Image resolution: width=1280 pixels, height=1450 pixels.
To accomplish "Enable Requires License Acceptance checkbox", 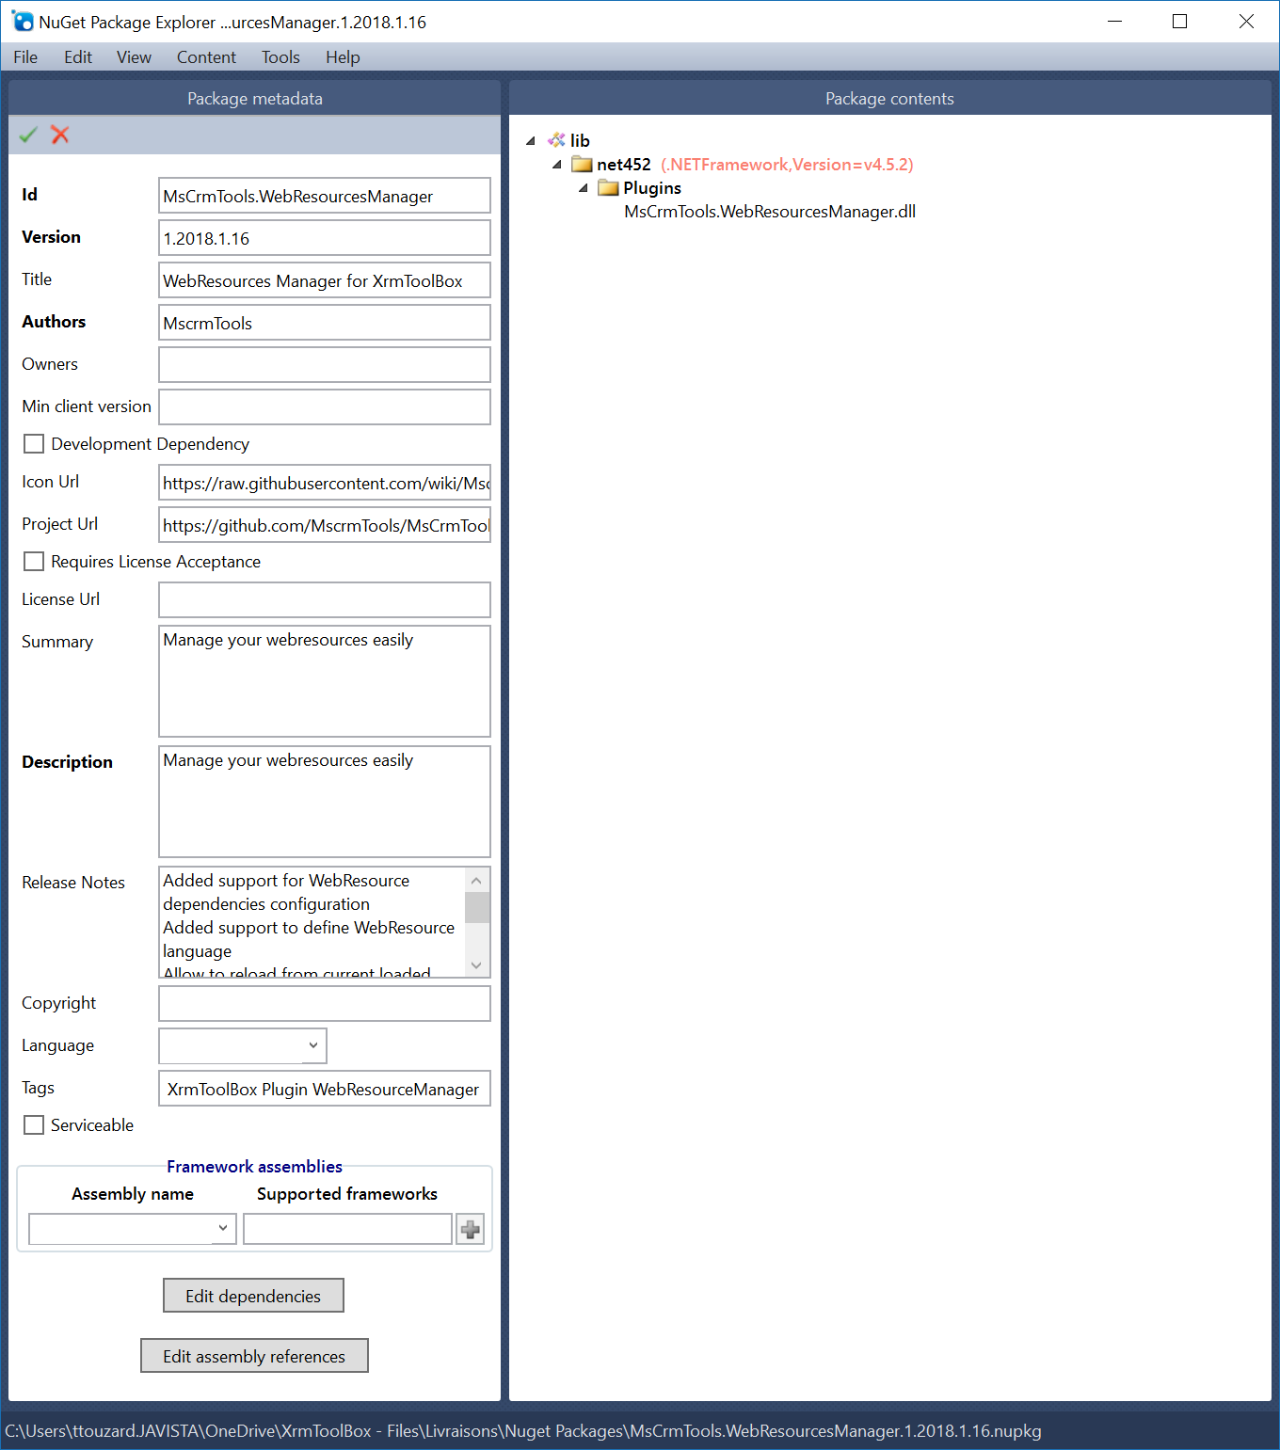I will [34, 562].
